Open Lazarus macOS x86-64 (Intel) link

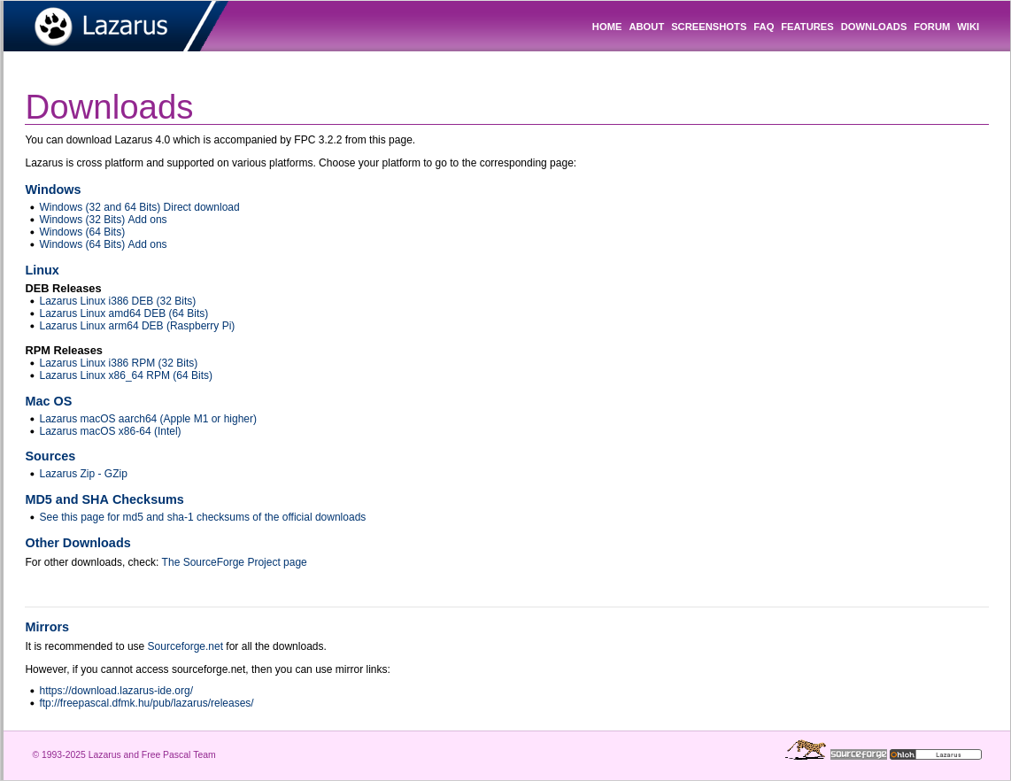111,431
